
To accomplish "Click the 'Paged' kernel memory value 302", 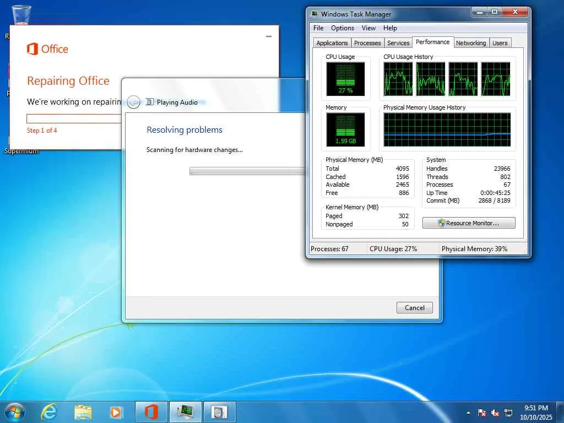I will [x=404, y=216].
